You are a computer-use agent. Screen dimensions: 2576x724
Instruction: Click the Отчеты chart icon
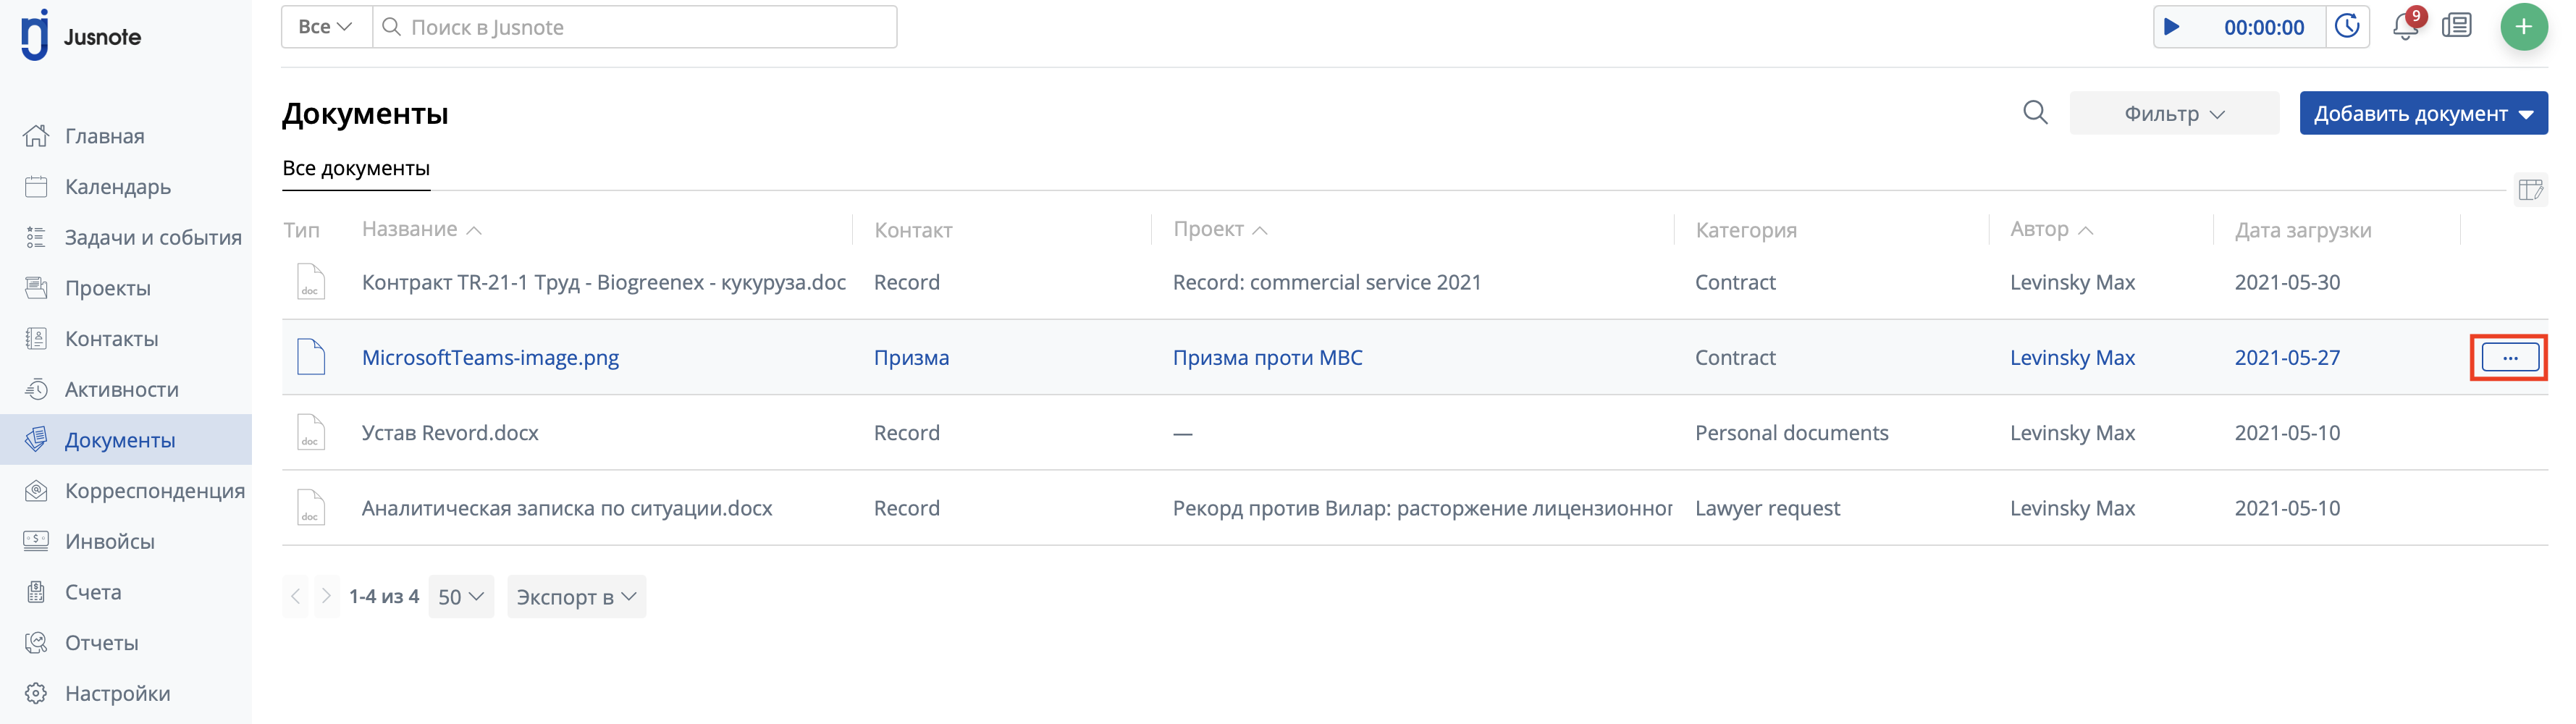coord(36,642)
